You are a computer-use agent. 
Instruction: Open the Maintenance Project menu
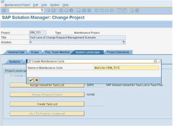pyautogui.click(x=17, y=5)
